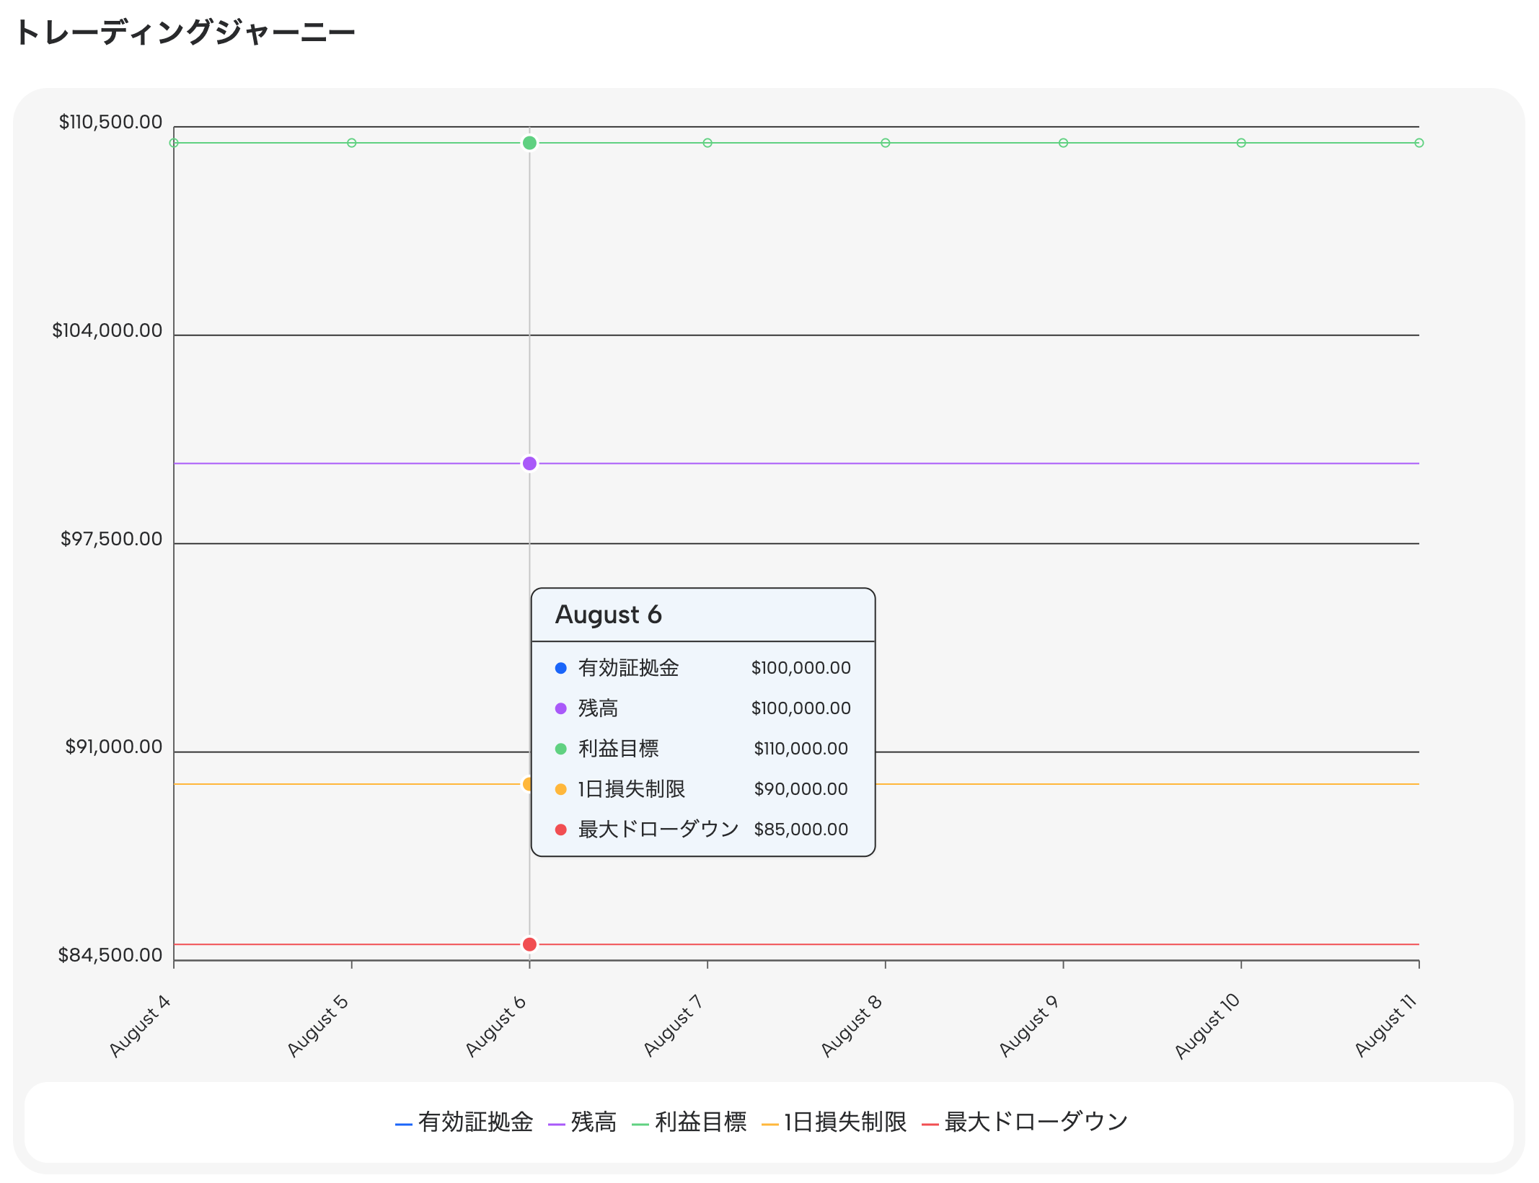The height and width of the screenshot is (1183, 1539).
Task: Click the highlighted green profit target point
Action: (x=529, y=143)
